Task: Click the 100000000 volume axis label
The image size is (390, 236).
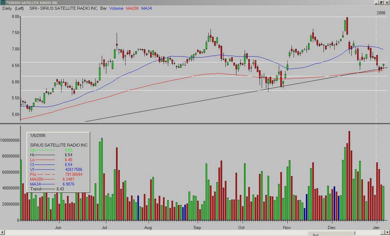Action: pos(10,140)
